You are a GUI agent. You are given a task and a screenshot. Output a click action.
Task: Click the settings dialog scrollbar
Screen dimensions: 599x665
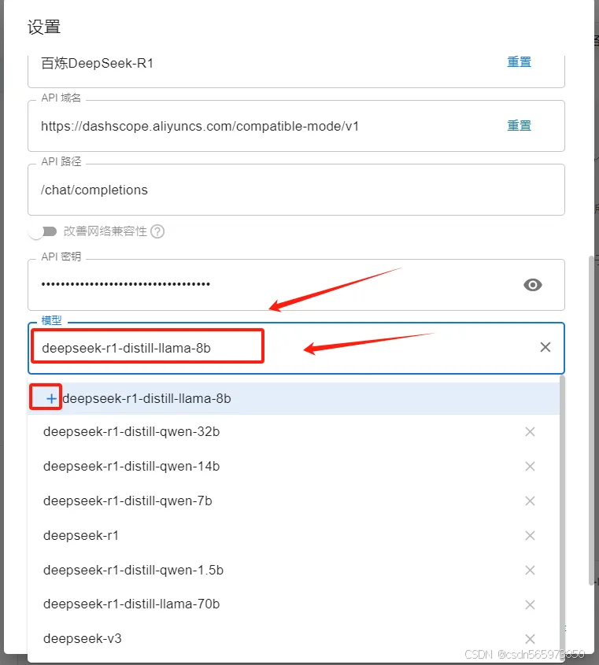pyautogui.click(x=591, y=420)
